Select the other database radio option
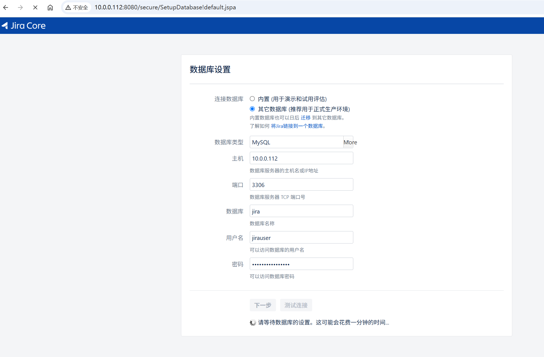544x357 pixels. [x=252, y=109]
